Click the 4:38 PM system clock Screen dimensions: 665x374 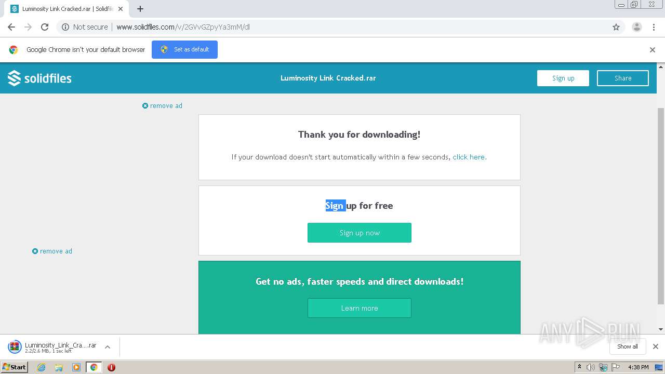click(638, 367)
